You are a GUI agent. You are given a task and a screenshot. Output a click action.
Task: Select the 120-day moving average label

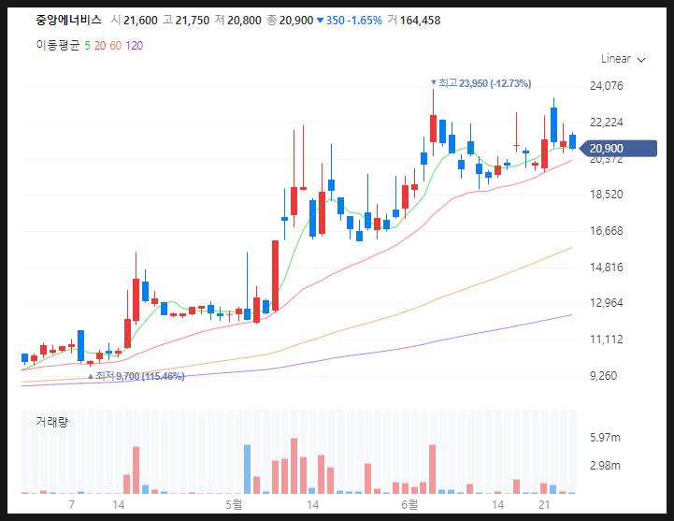tap(134, 46)
